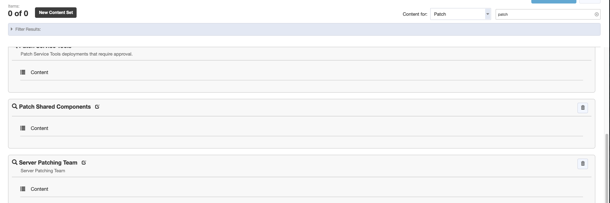Click the dropdown arrow beside Patch selector
Screen dimensions: 610x203
tap(488, 14)
